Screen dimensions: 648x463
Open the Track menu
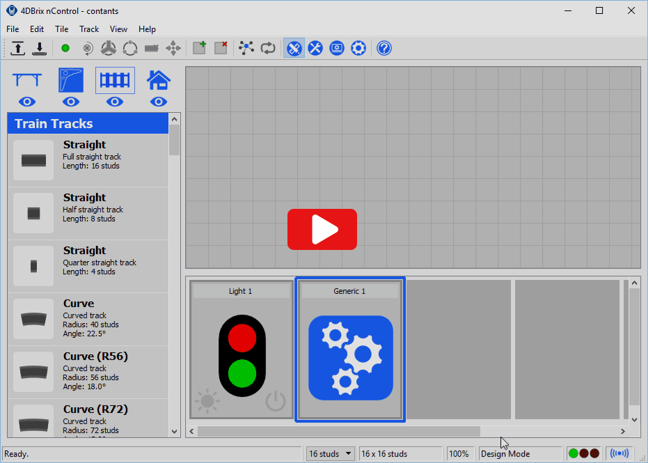tap(89, 29)
